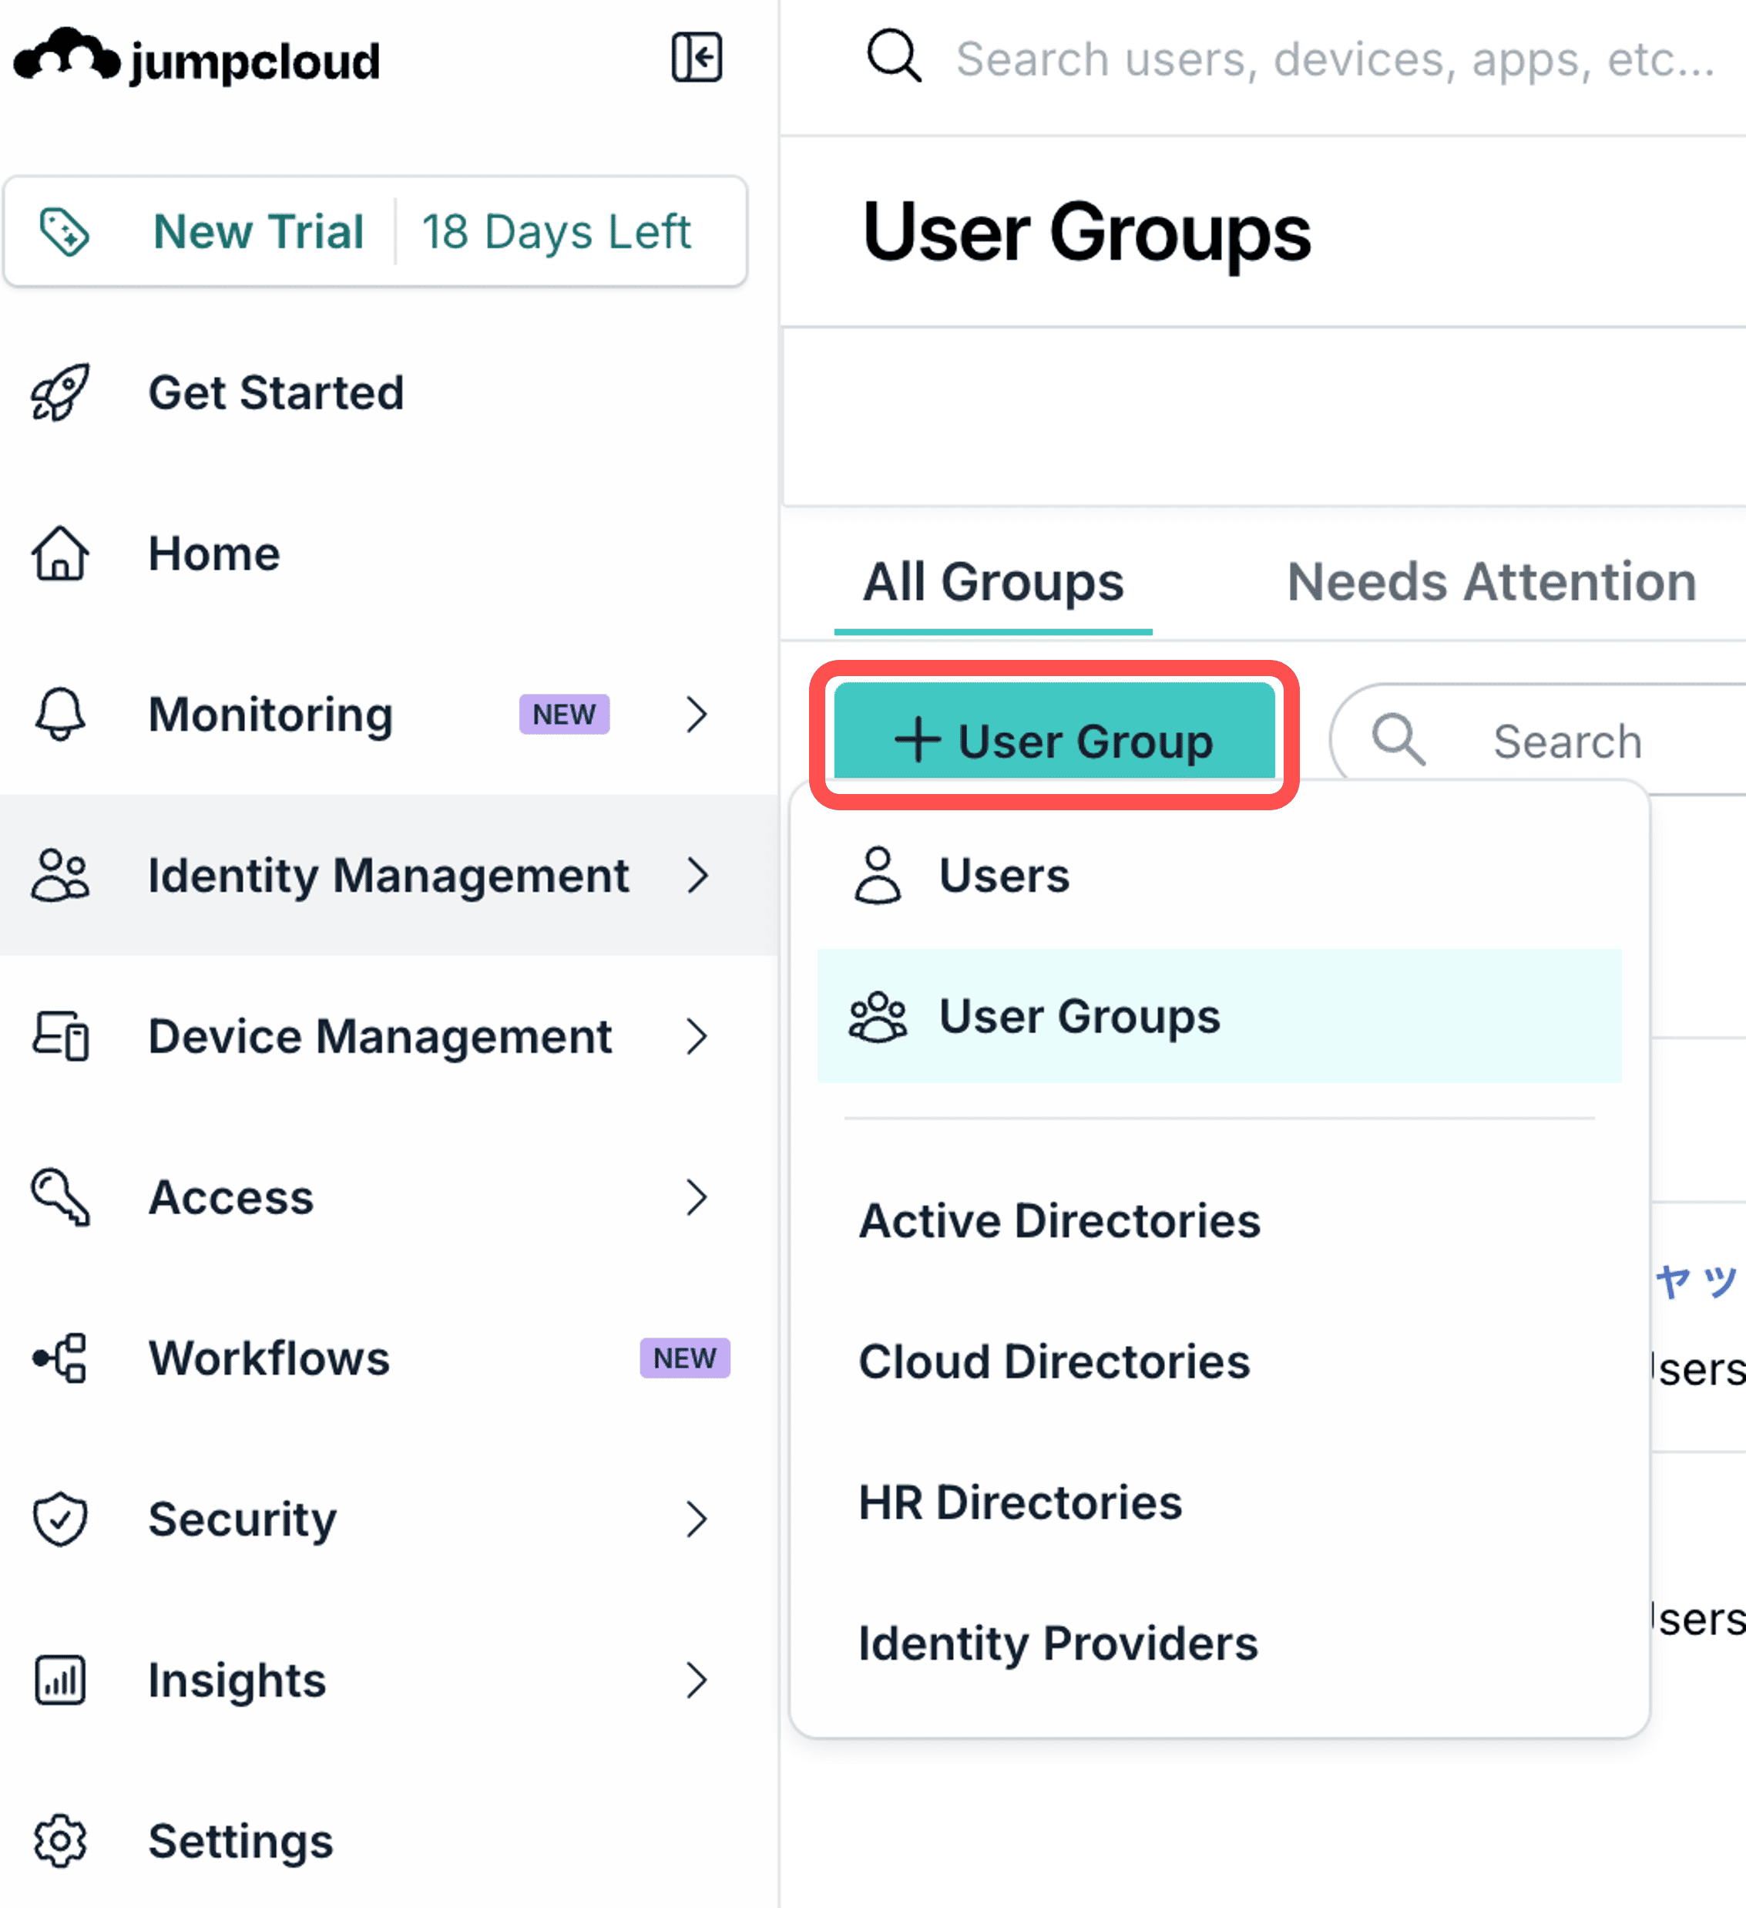Expand Device Management with its chevron
Screen dimensions: 1746x1908
point(697,1036)
